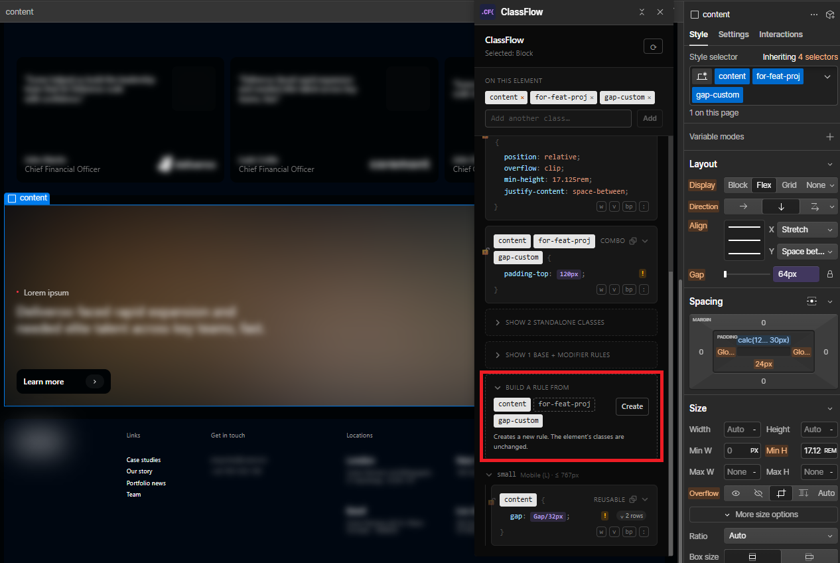Click the Create rule button

(632, 406)
